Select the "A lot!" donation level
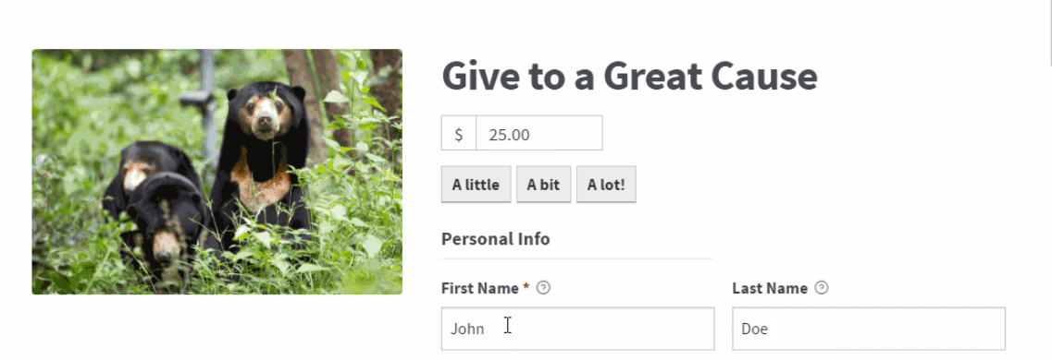This screenshot has width=1052, height=360. point(606,185)
